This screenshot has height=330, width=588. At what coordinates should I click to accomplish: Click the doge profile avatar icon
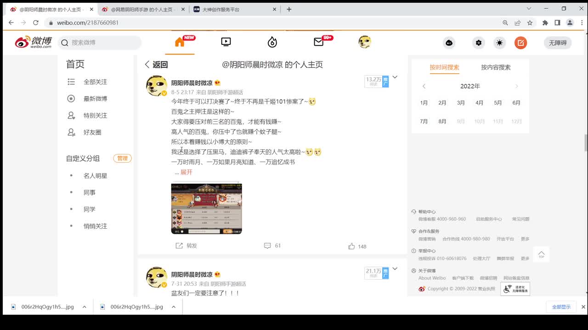click(x=364, y=41)
